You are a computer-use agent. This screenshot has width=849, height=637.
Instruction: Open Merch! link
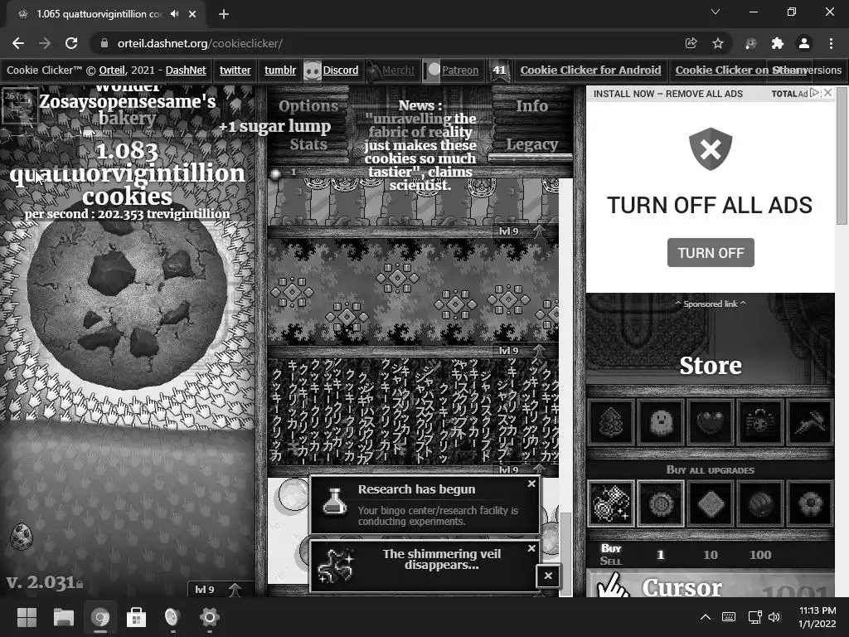pyautogui.click(x=398, y=71)
